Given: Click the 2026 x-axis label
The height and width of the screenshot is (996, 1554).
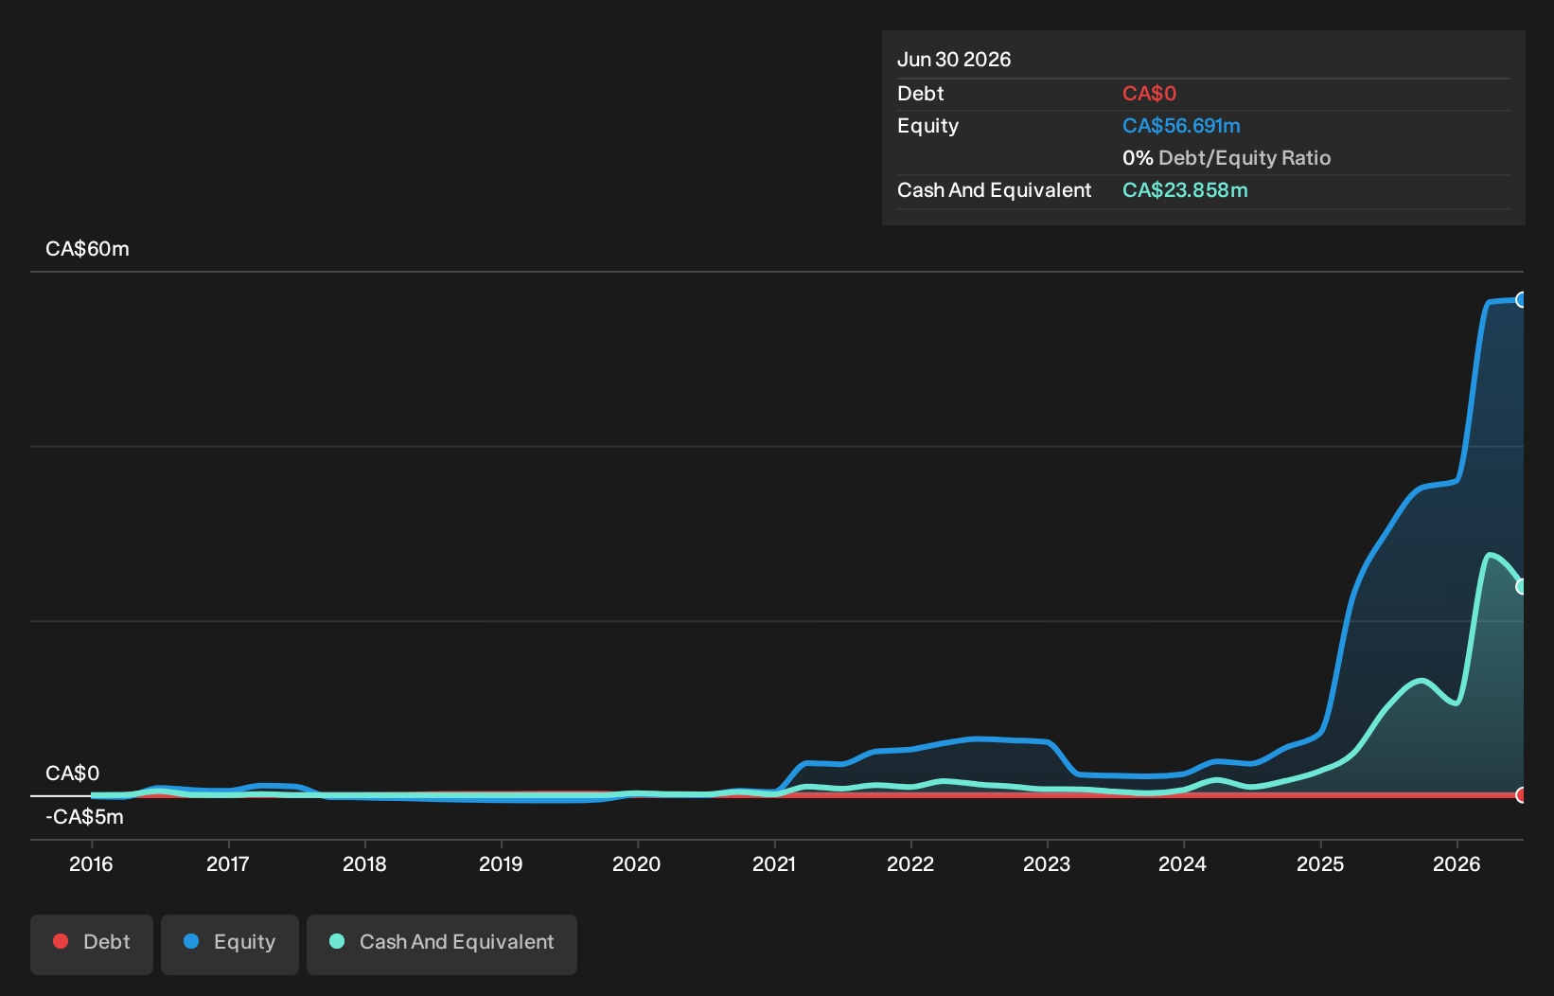Looking at the screenshot, I should point(1457,864).
